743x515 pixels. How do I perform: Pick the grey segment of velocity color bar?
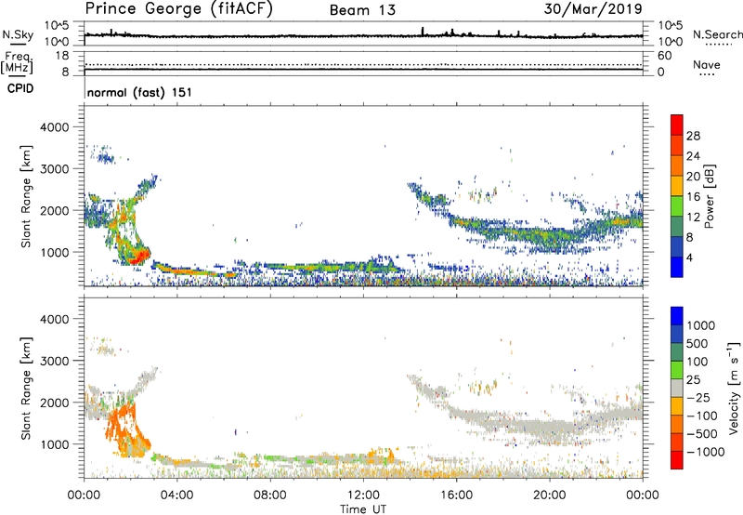677,389
